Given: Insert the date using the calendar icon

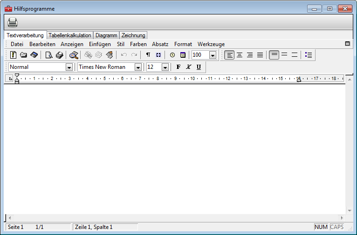Looking at the screenshot, I should pos(183,55).
